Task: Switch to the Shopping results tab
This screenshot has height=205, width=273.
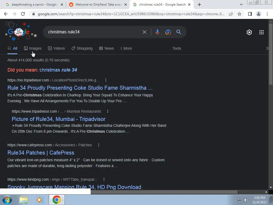Action: click(82, 49)
